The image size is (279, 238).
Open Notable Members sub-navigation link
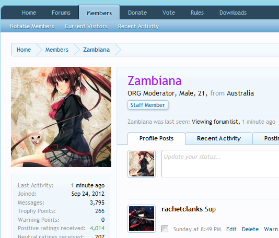tap(32, 26)
